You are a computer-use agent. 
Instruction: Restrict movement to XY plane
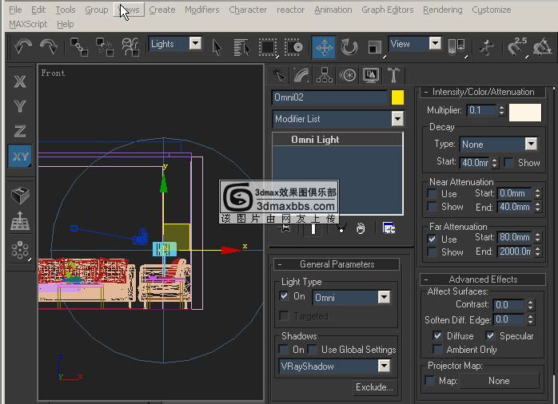pos(20,156)
